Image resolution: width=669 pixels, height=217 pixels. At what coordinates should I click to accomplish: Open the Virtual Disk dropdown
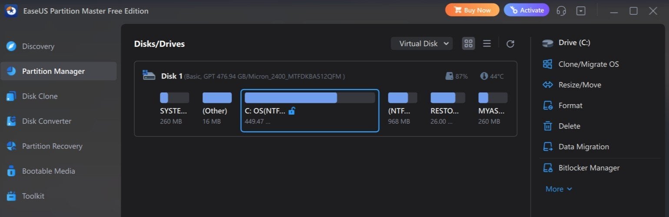(x=422, y=43)
